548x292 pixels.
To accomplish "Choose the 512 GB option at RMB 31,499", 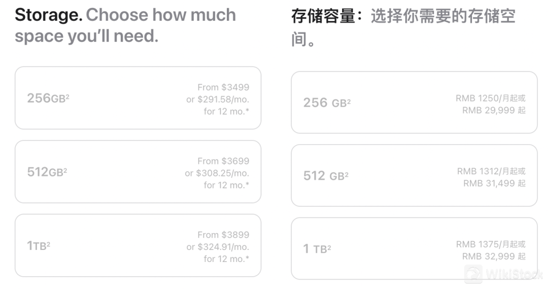I will click(414, 176).
